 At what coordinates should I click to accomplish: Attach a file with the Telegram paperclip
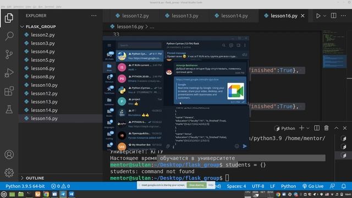168,146
